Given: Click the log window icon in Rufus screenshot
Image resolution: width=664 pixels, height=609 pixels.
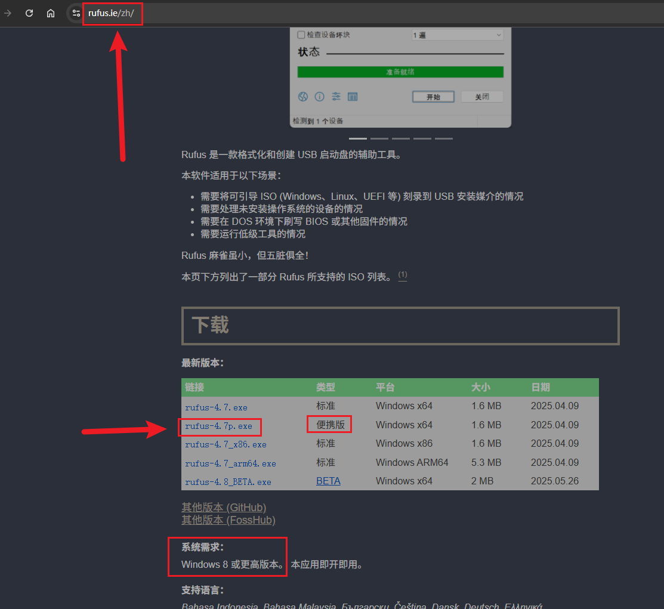Looking at the screenshot, I should click(x=353, y=97).
